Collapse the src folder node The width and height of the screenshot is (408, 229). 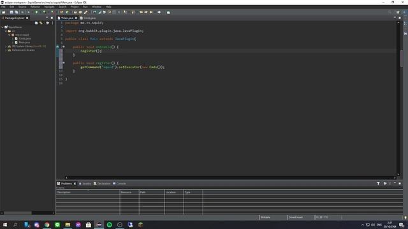pyautogui.click(x=6, y=31)
